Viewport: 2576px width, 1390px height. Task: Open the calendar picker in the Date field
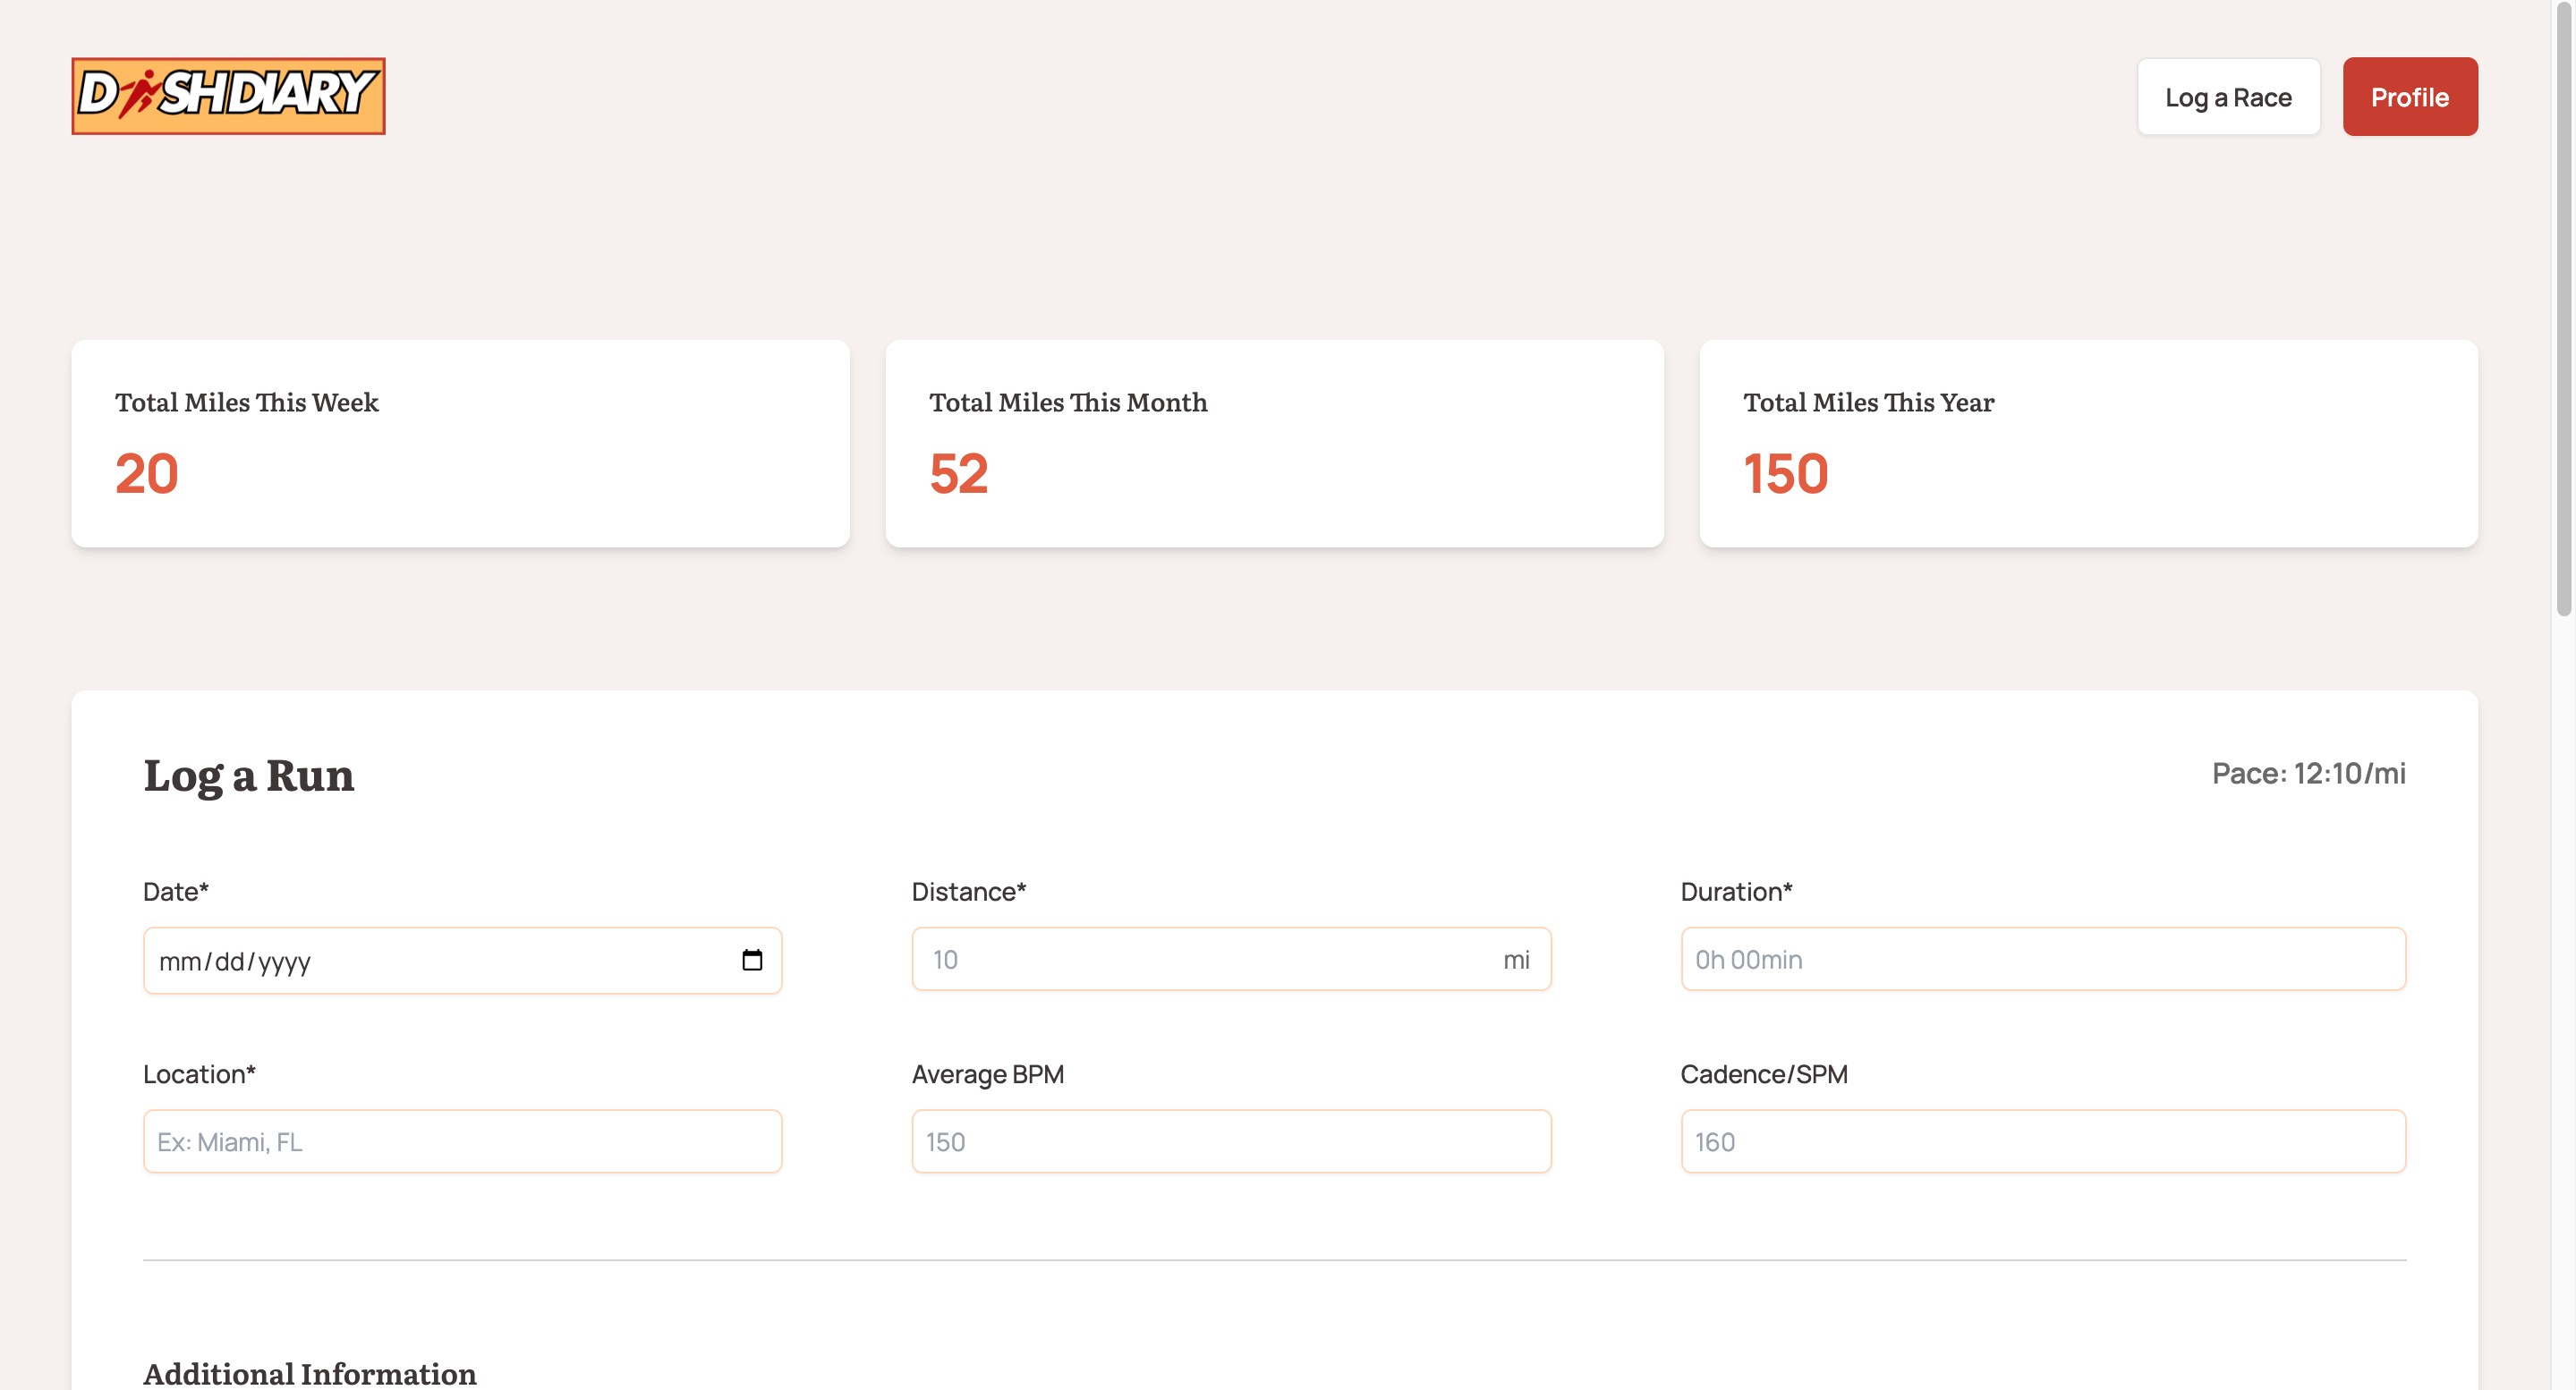(x=752, y=960)
